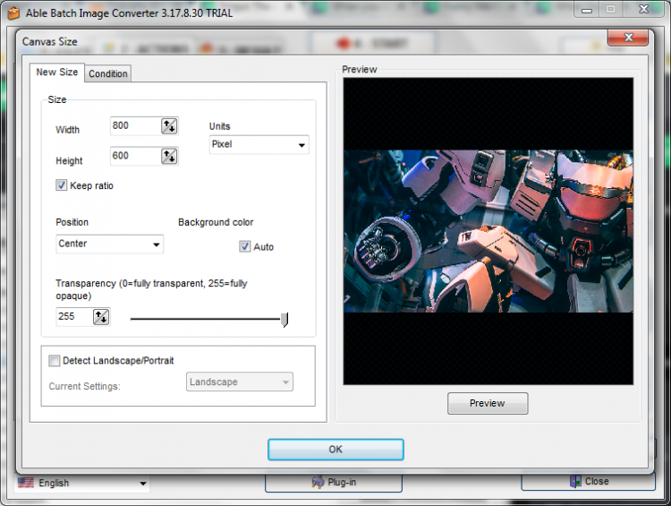Click the Able Batch Image Converter title icon
Image resolution: width=671 pixels, height=506 pixels.
click(x=13, y=13)
